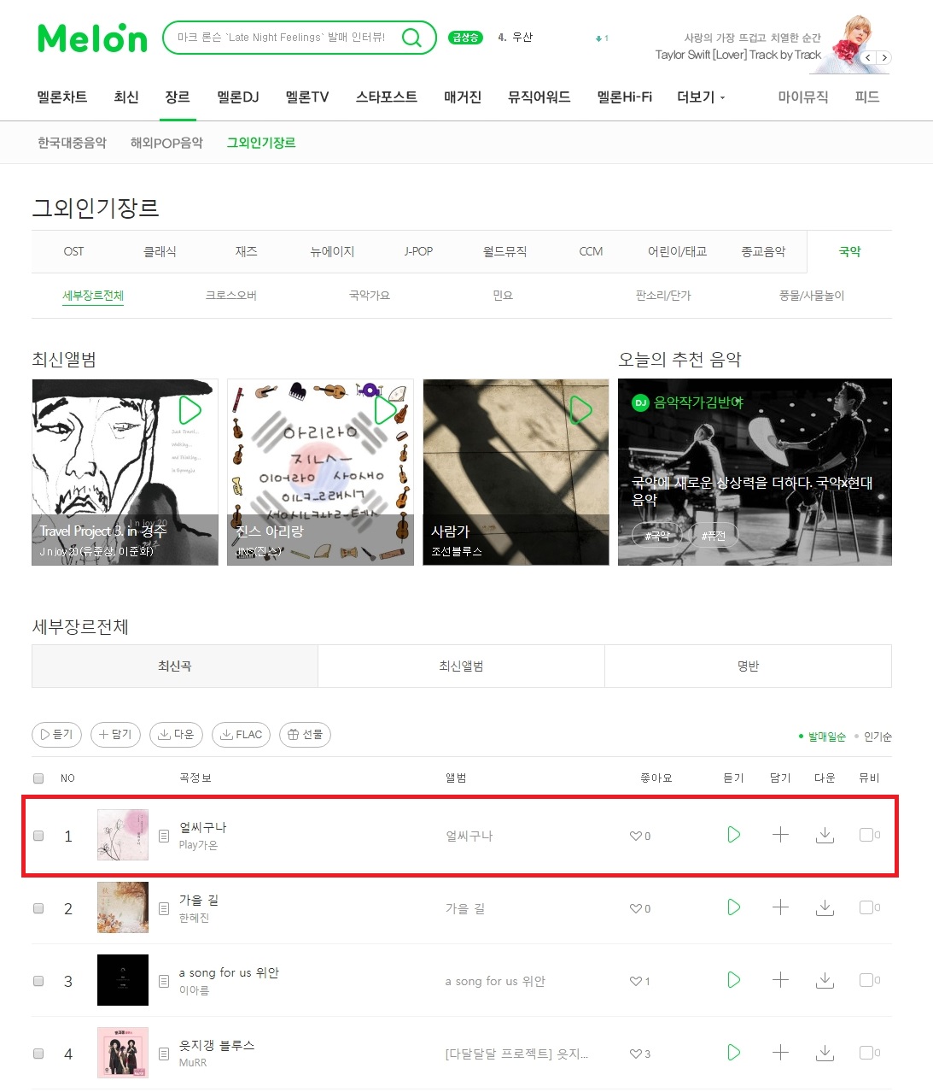This screenshot has height=1092, width=933.
Task: Tick the checkbox for song 1
Action: (38, 836)
